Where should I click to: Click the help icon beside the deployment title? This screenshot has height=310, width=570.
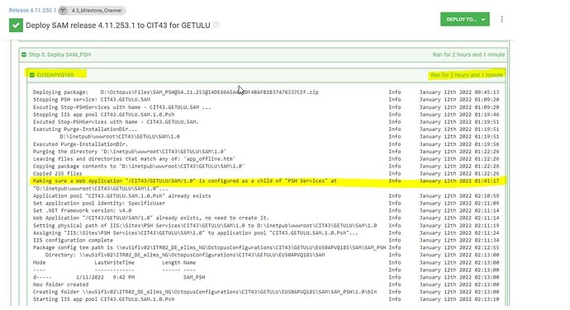coord(216,25)
